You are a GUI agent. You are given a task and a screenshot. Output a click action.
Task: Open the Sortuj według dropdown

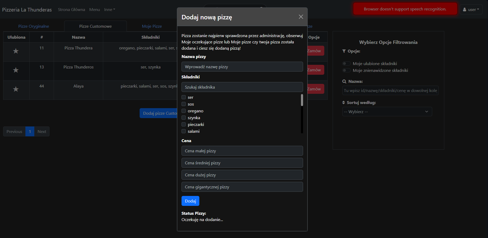coord(387,112)
